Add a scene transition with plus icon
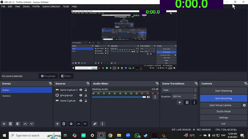 tap(180, 102)
